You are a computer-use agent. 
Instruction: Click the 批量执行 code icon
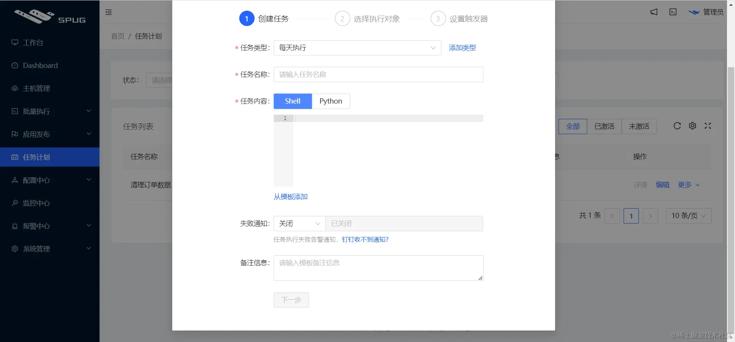point(15,111)
